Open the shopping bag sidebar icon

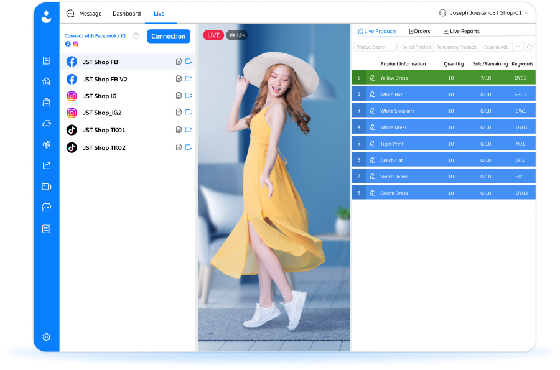[x=47, y=103]
